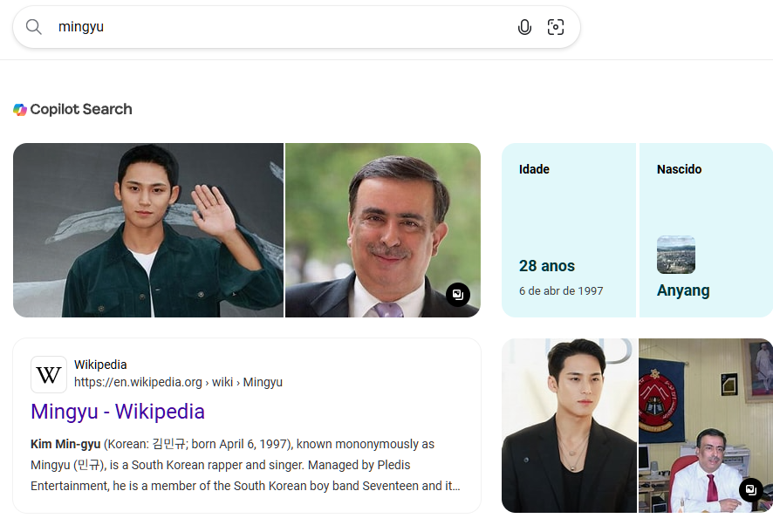
Task: Click the en.wikipedia.org URL breadcrumb
Action: point(178,382)
